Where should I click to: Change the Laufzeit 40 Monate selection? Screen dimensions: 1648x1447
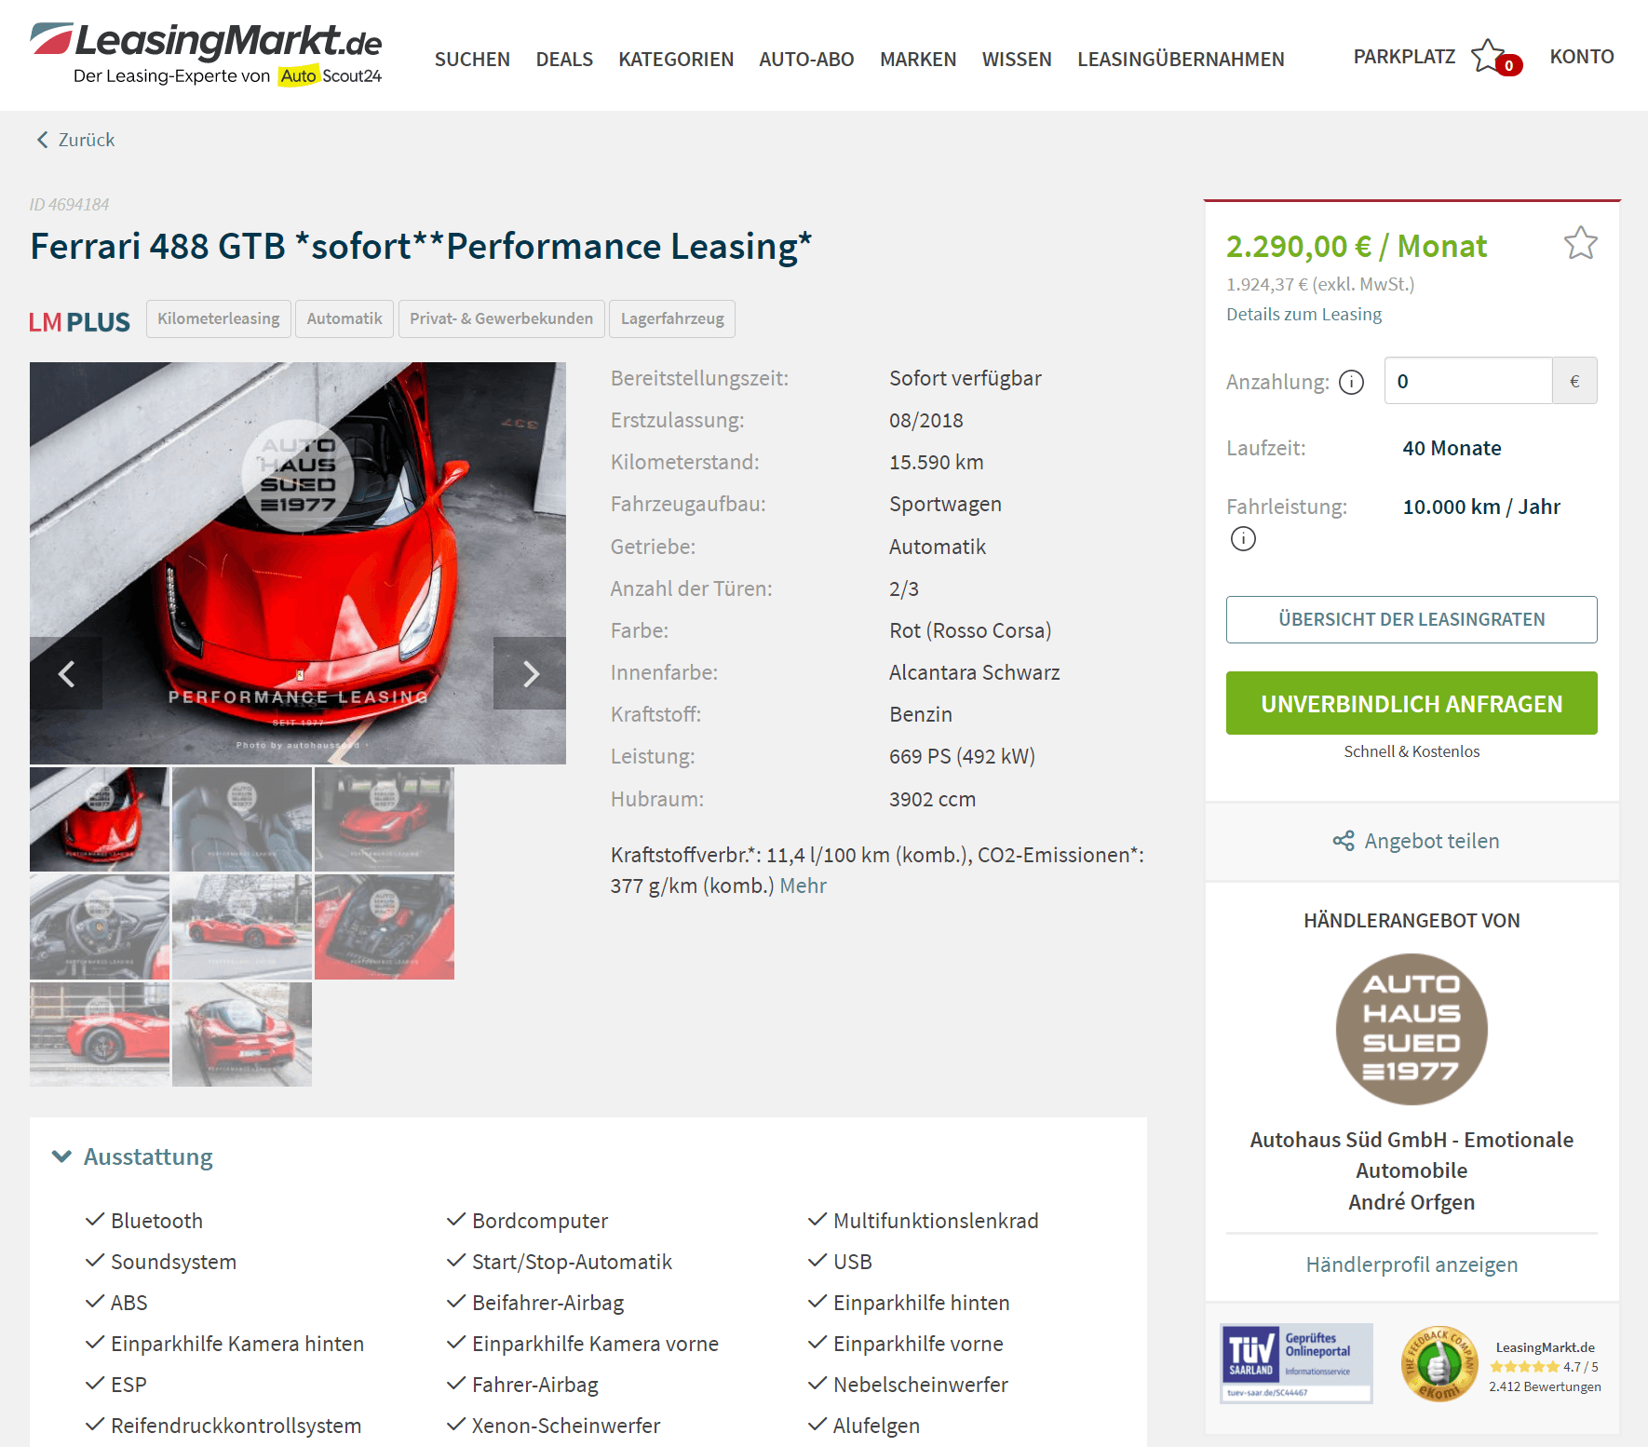pos(1452,448)
